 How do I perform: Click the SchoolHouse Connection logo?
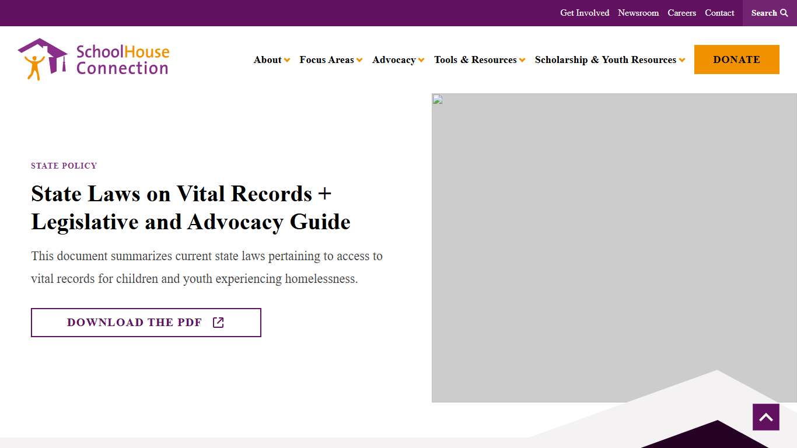coord(93,58)
